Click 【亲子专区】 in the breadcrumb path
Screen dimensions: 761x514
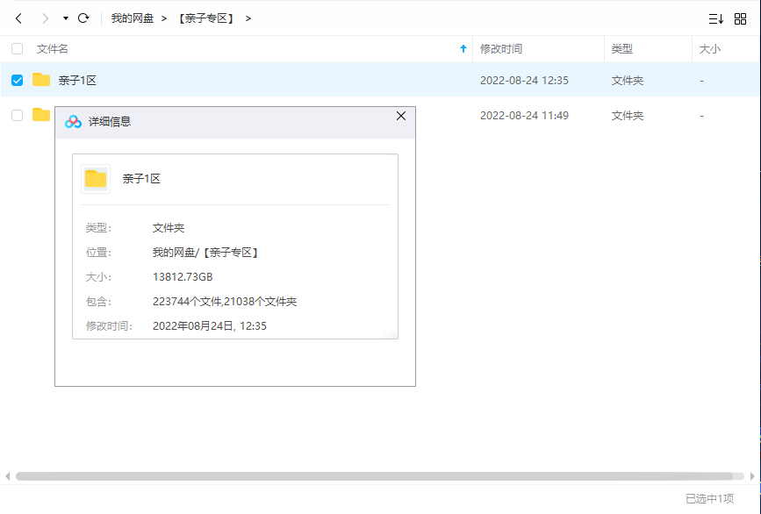(206, 18)
